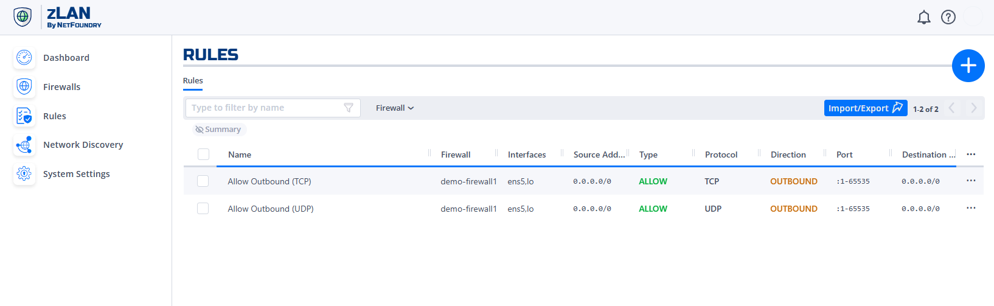
Task: Open System Settings from sidebar
Action: 76,174
